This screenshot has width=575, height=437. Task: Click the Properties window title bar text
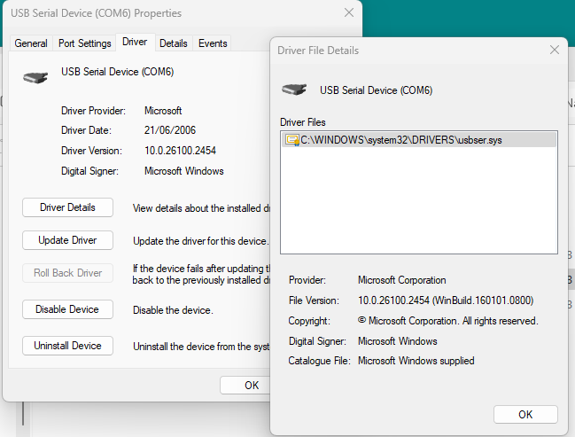pyautogui.click(x=96, y=13)
